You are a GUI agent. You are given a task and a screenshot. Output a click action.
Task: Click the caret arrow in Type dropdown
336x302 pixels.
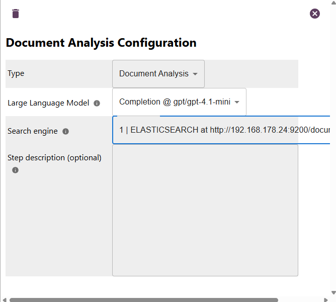[195, 74]
